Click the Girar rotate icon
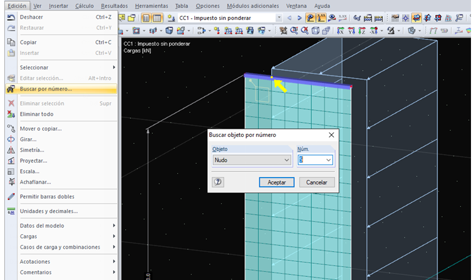Viewport: 476px width, 280px height. pyautogui.click(x=11, y=139)
